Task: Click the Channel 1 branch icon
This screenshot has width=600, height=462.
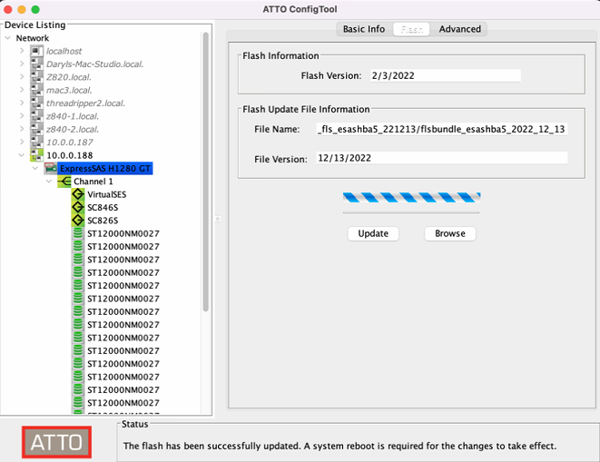Action: [x=64, y=181]
